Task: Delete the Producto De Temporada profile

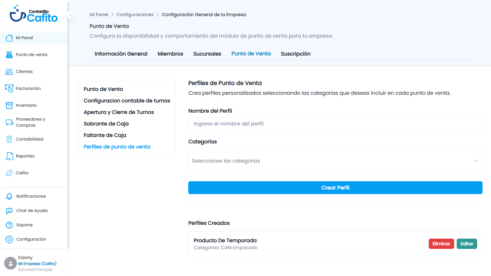Action: (441, 244)
